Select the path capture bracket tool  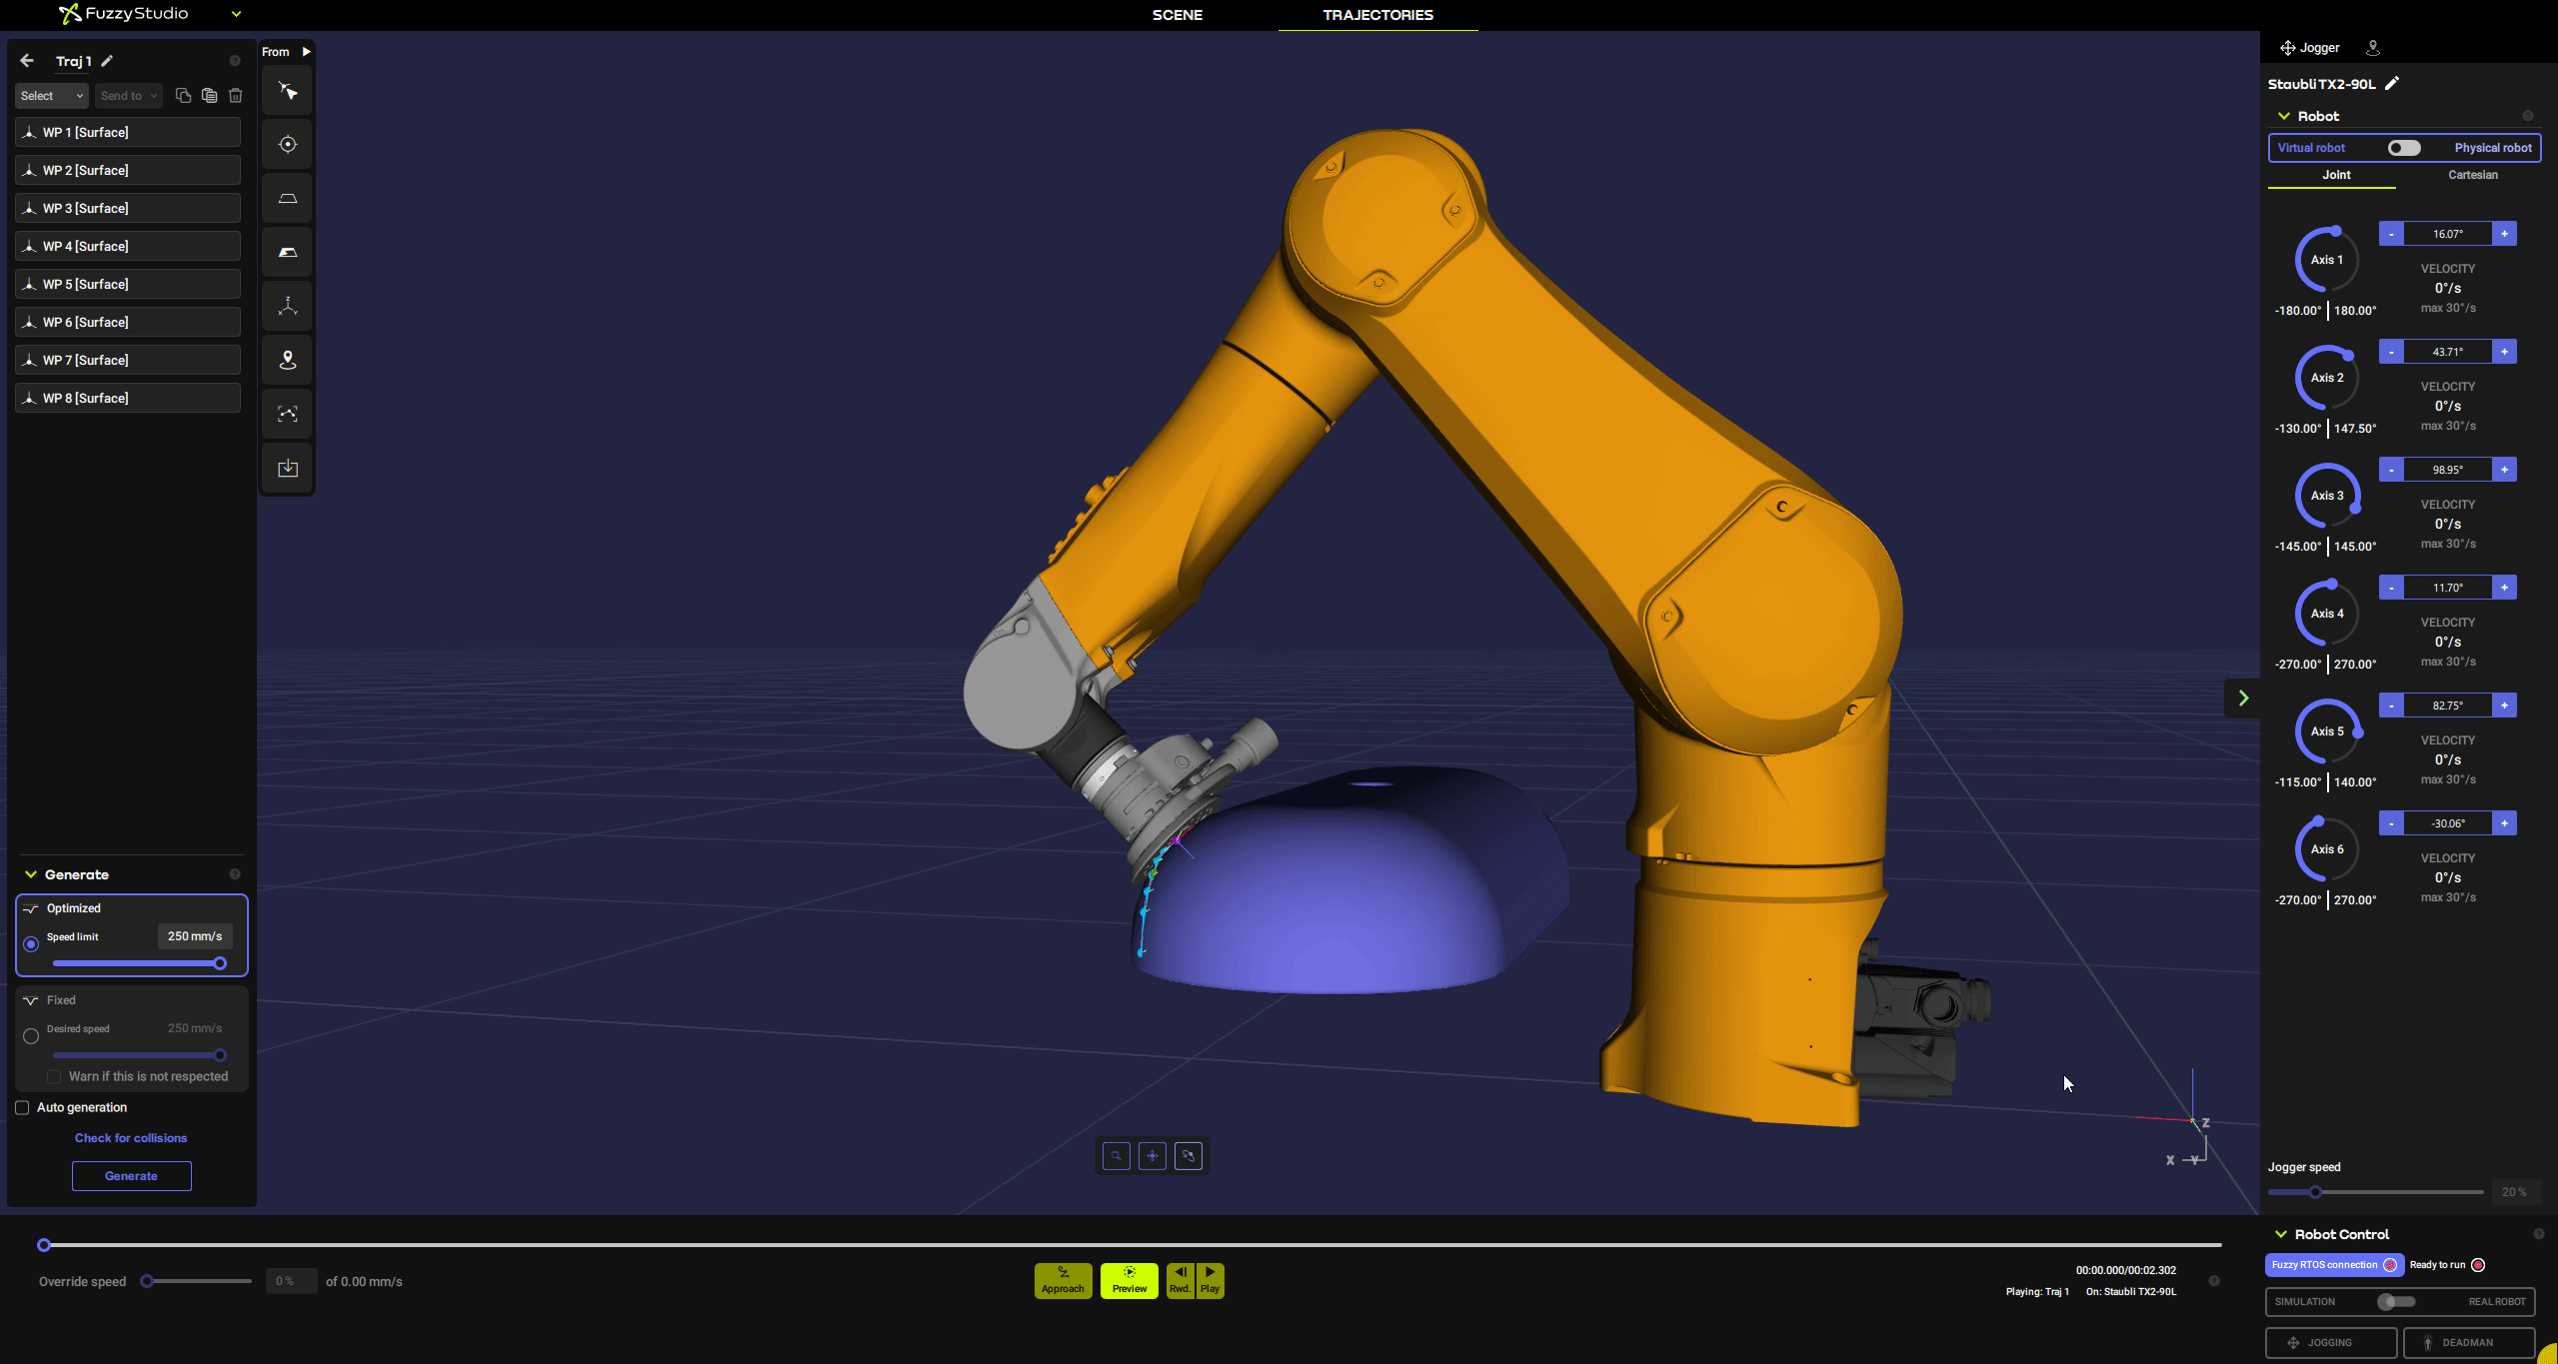[288, 415]
